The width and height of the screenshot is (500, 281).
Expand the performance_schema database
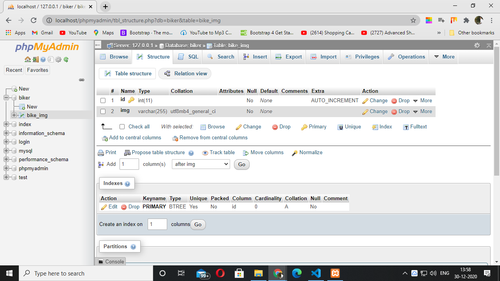(x=6, y=159)
